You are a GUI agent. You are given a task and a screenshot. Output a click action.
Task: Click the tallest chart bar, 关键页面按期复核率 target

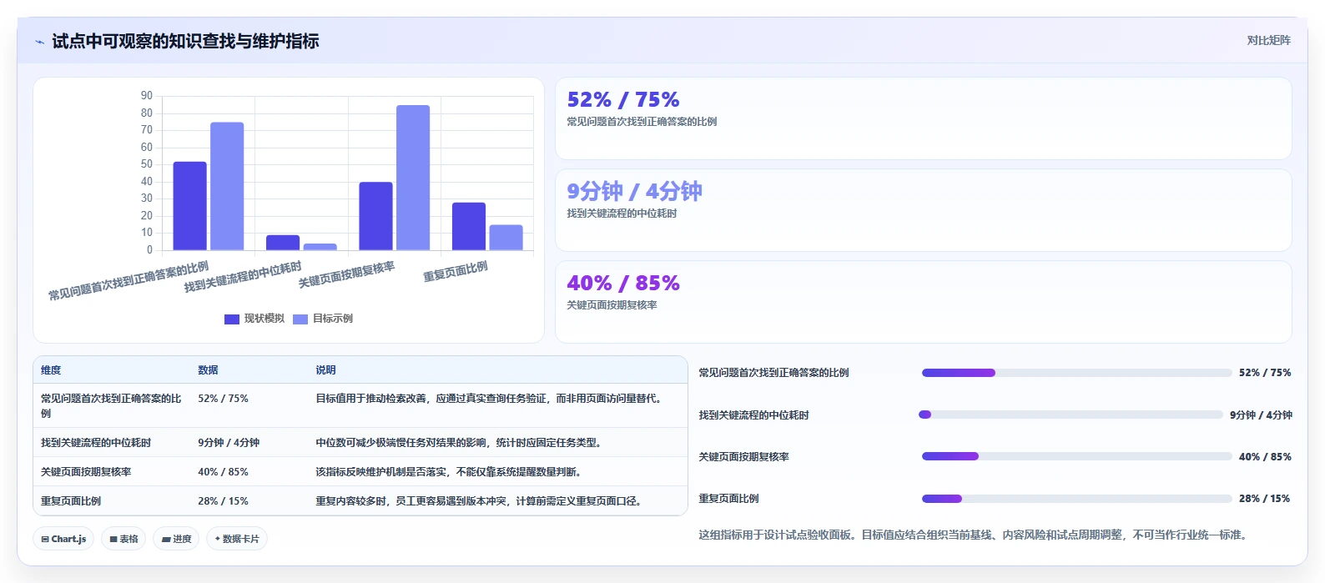[x=413, y=178]
